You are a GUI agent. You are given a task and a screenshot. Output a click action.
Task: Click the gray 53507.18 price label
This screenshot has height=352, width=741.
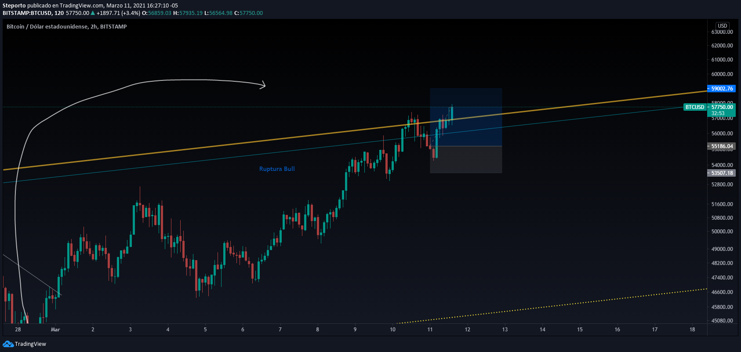tap(722, 173)
